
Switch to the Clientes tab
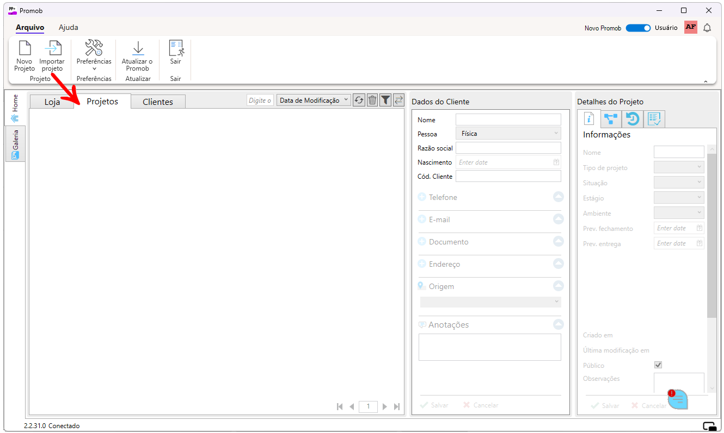[x=158, y=102]
